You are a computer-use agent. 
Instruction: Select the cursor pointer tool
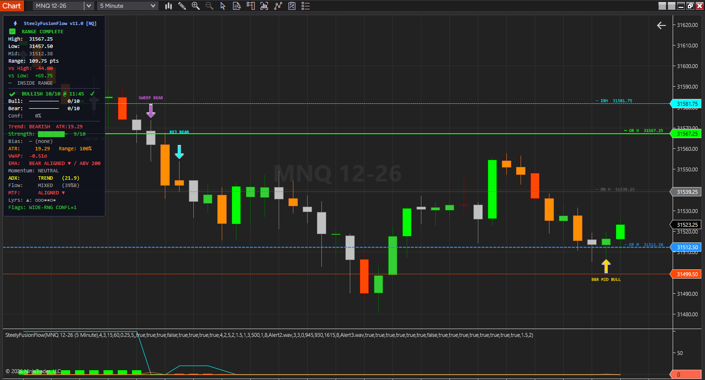pyautogui.click(x=223, y=6)
